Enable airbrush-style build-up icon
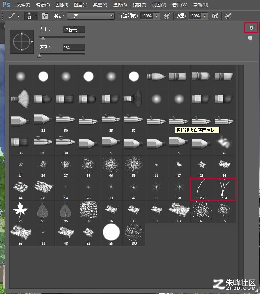260x294 pixels. point(215,16)
